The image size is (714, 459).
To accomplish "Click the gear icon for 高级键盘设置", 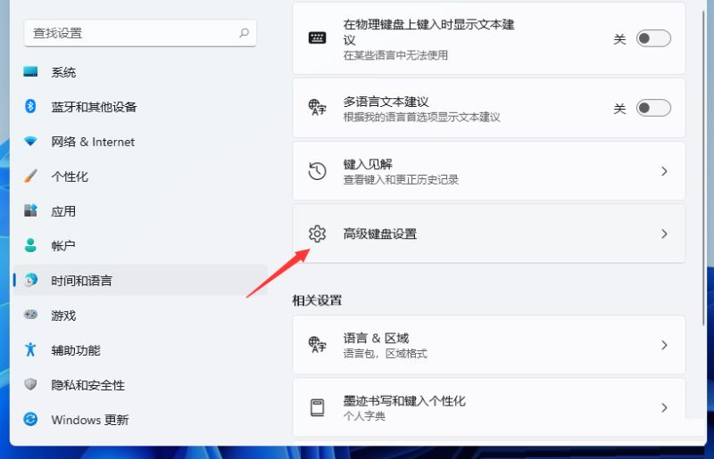I will point(318,234).
